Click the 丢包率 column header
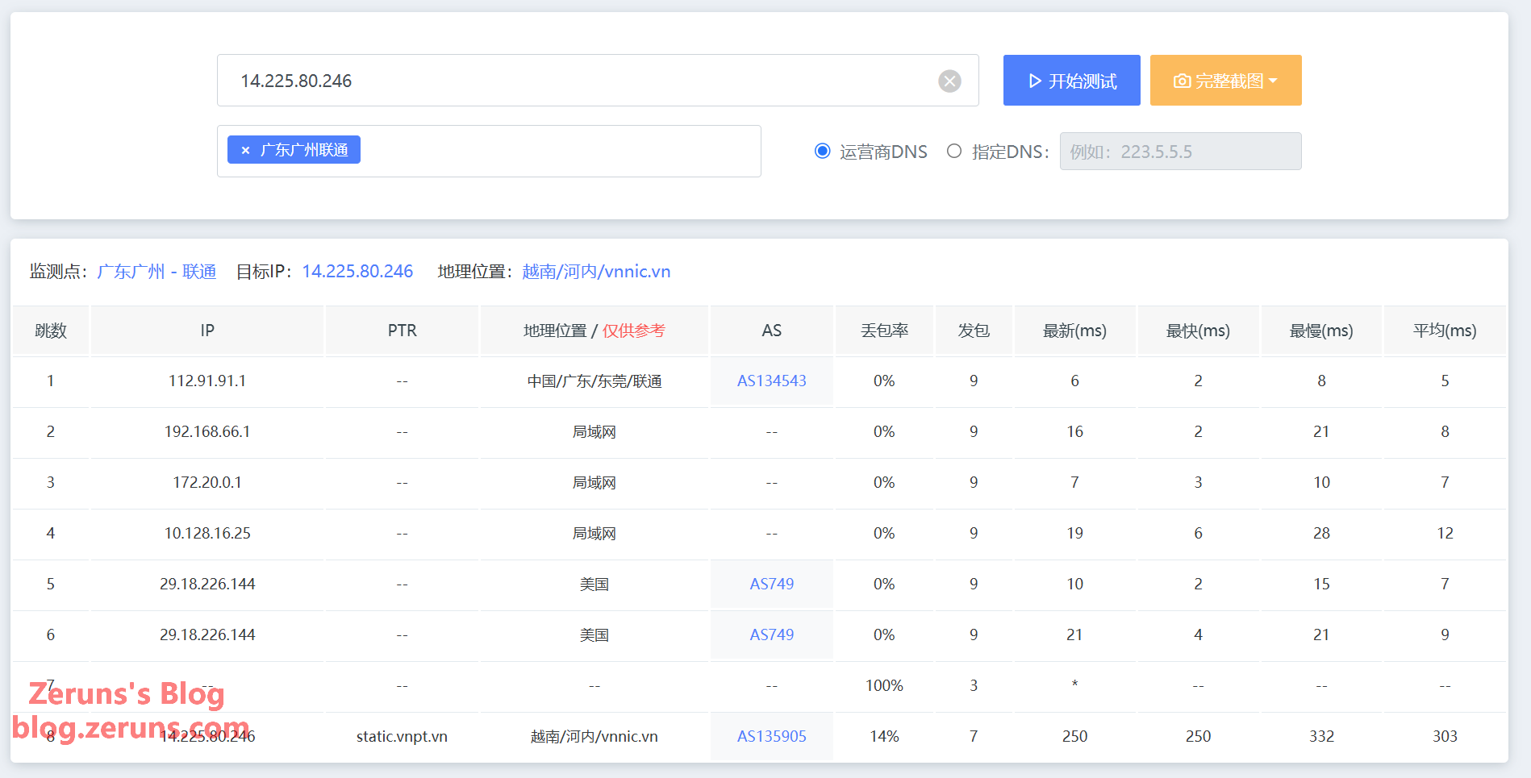This screenshot has height=778, width=1531. (884, 331)
